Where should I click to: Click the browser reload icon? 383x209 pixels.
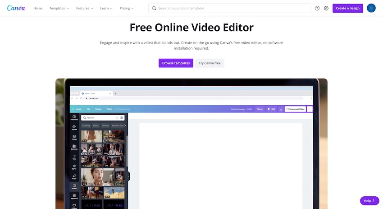pyautogui.click(x=81, y=98)
